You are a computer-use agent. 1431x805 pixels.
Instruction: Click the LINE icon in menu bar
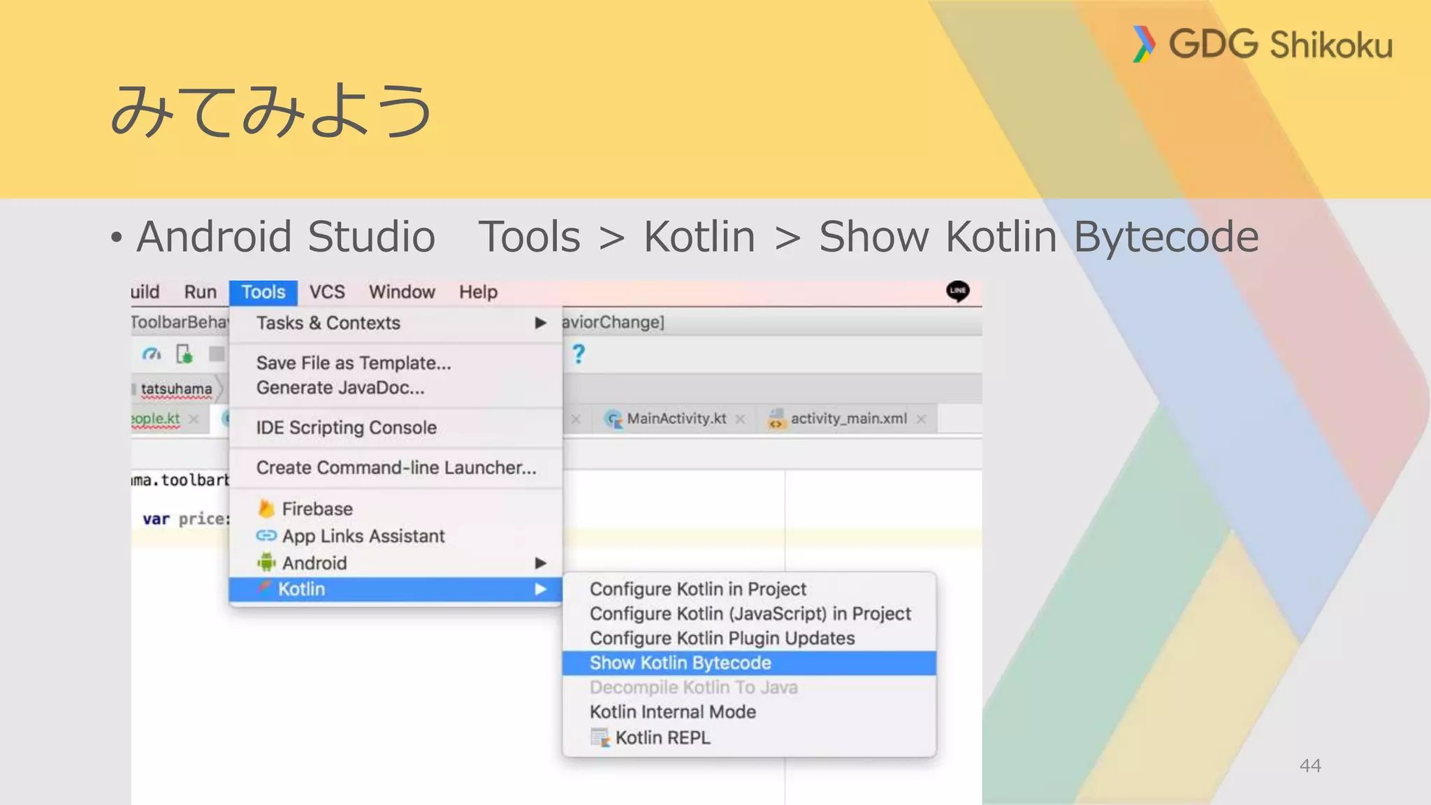957,291
